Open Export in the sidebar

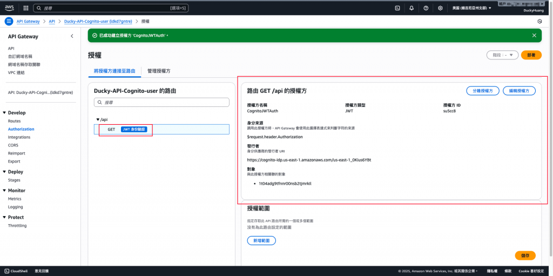tap(14, 161)
